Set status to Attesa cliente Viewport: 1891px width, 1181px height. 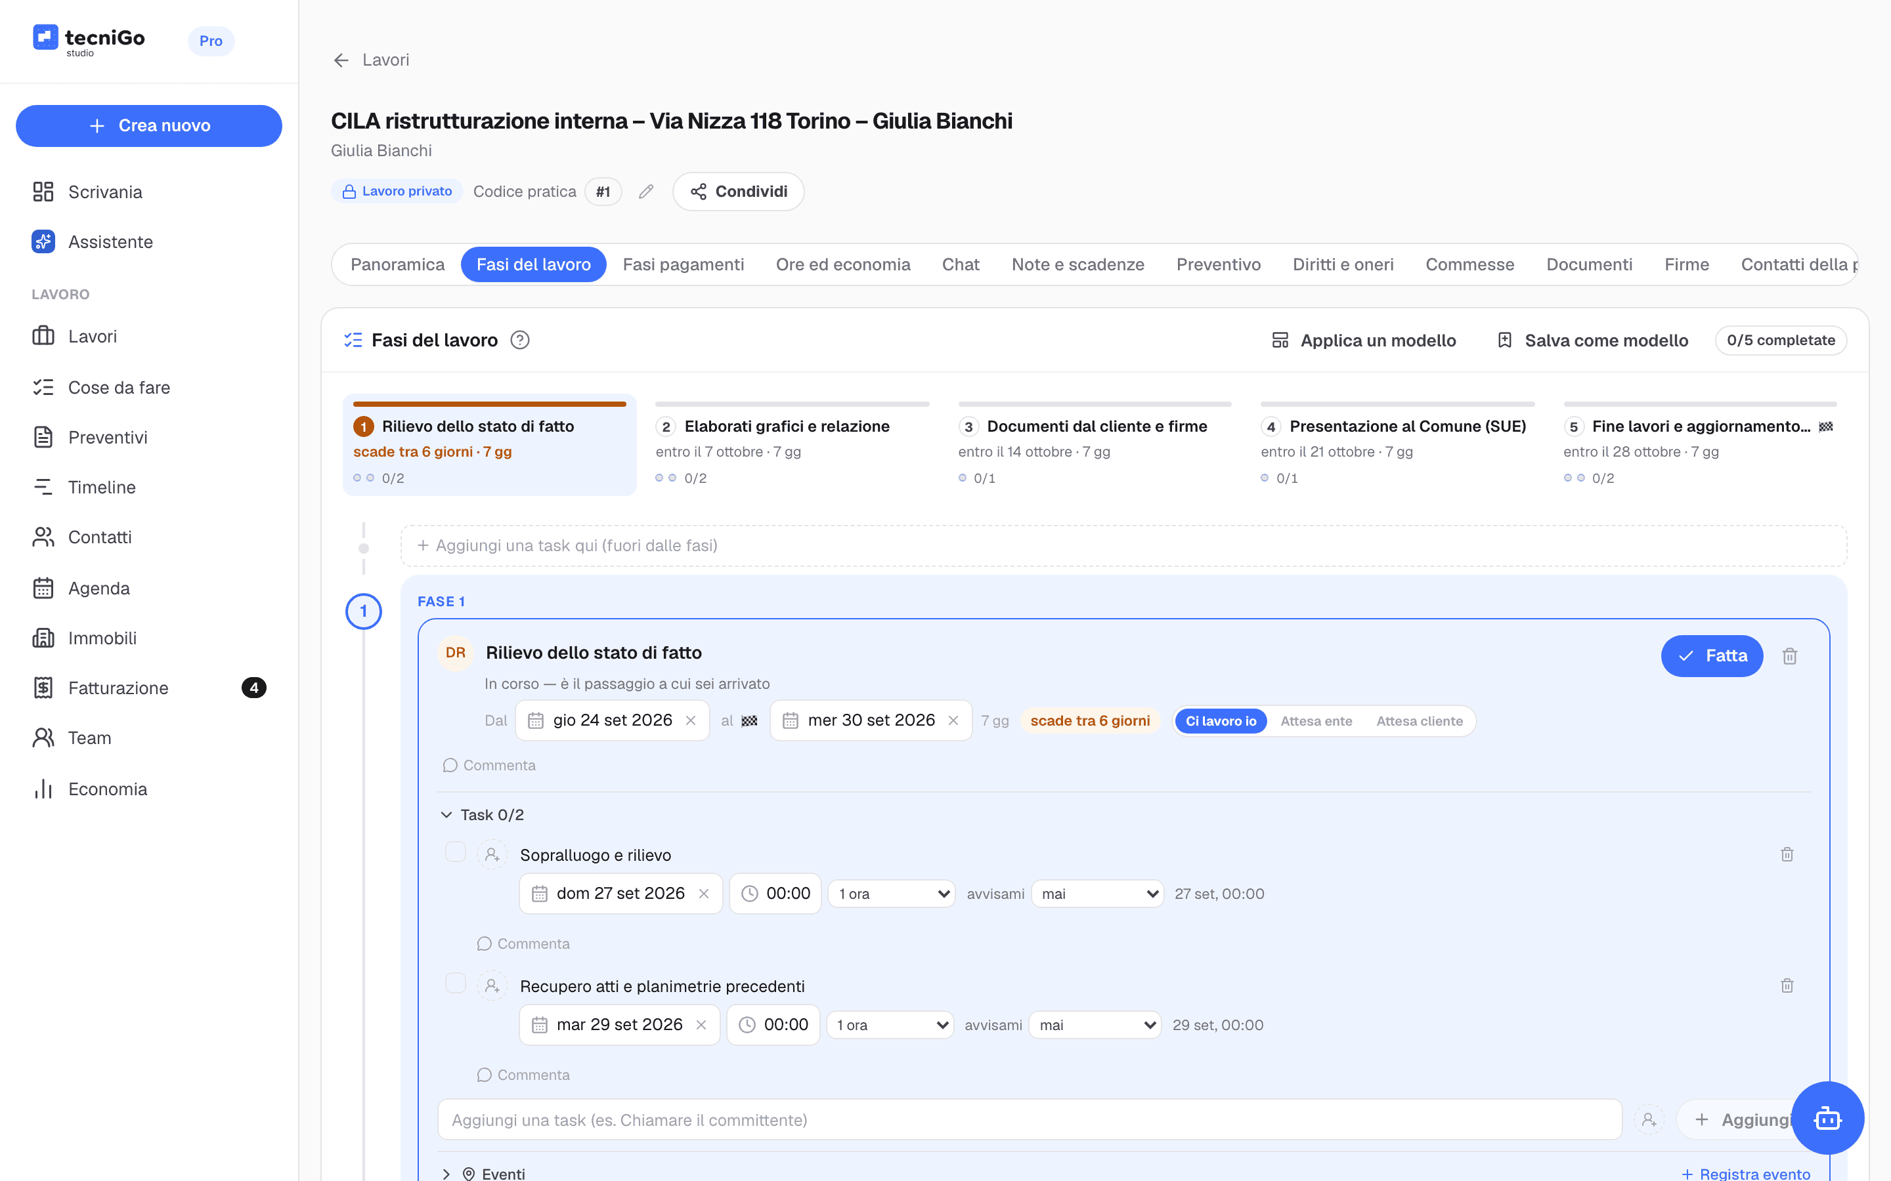1419,721
